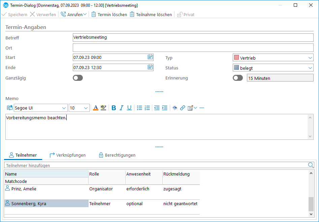Insert a numbered list in memo

click(x=147, y=108)
